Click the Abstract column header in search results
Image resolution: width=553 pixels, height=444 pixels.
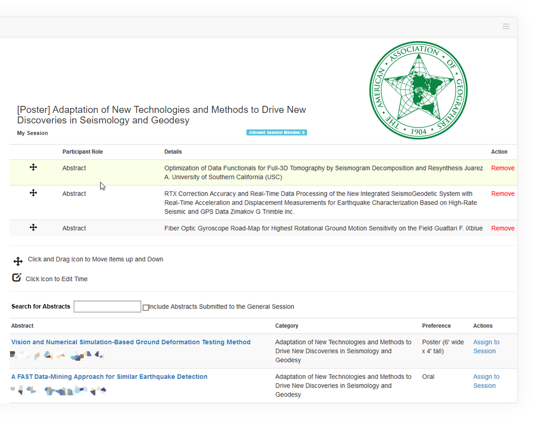(22, 326)
